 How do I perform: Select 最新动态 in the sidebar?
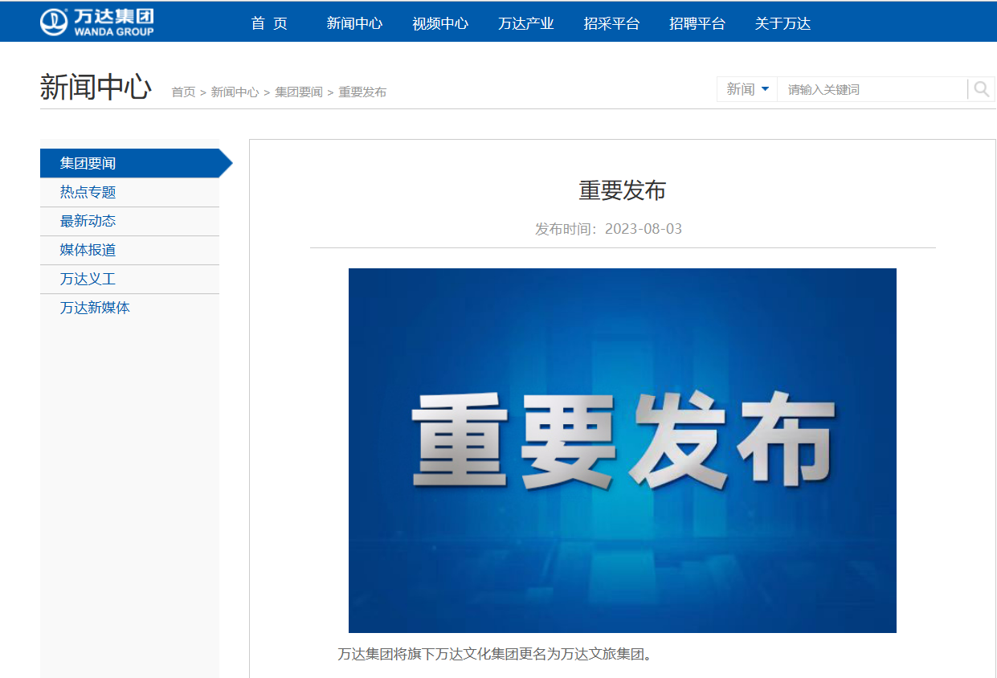click(129, 221)
